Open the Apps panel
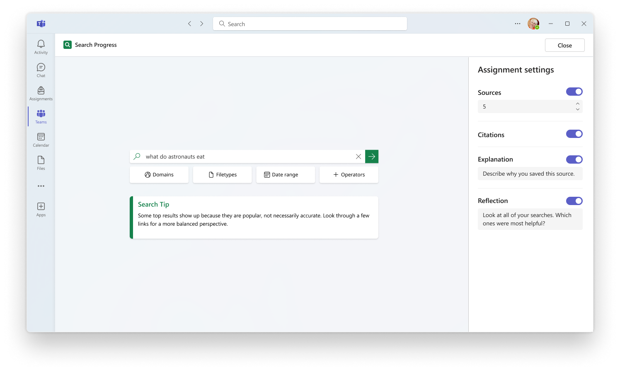The width and height of the screenshot is (620, 372). click(41, 209)
